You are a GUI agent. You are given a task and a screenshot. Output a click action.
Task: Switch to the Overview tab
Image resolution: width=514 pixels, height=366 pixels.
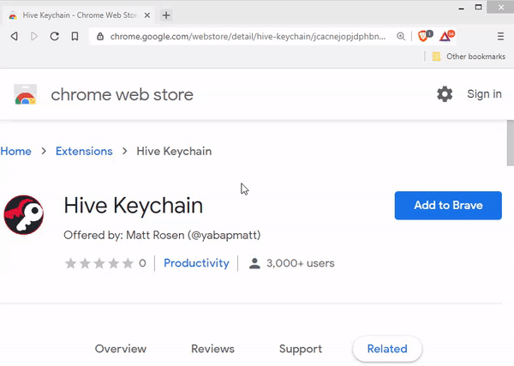point(121,349)
